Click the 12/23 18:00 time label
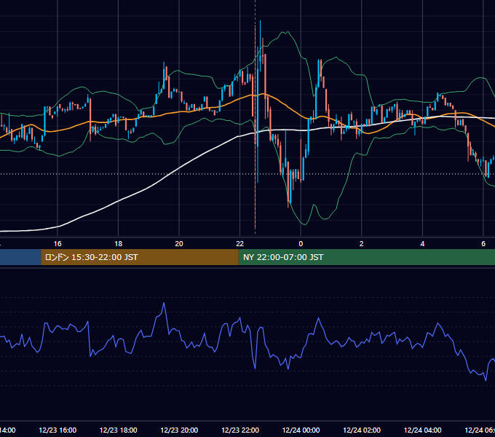Screen dimensions: 495x437 click(x=119, y=430)
